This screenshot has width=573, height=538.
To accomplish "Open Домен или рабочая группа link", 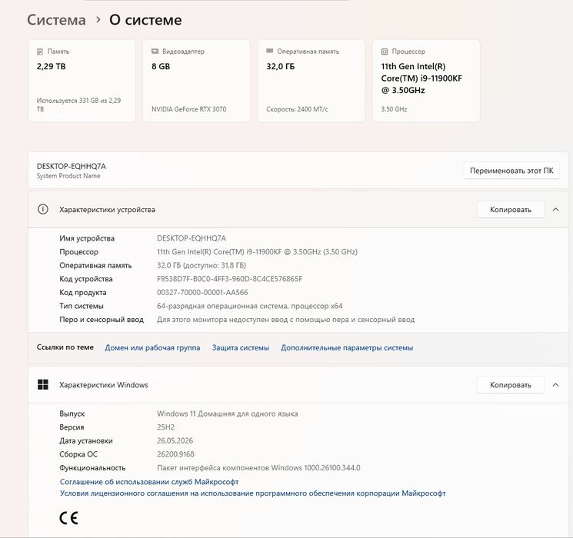I will pos(152,347).
